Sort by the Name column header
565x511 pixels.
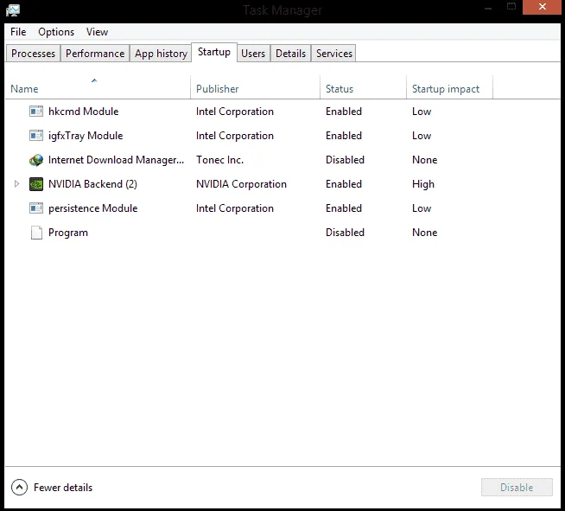tap(98, 88)
